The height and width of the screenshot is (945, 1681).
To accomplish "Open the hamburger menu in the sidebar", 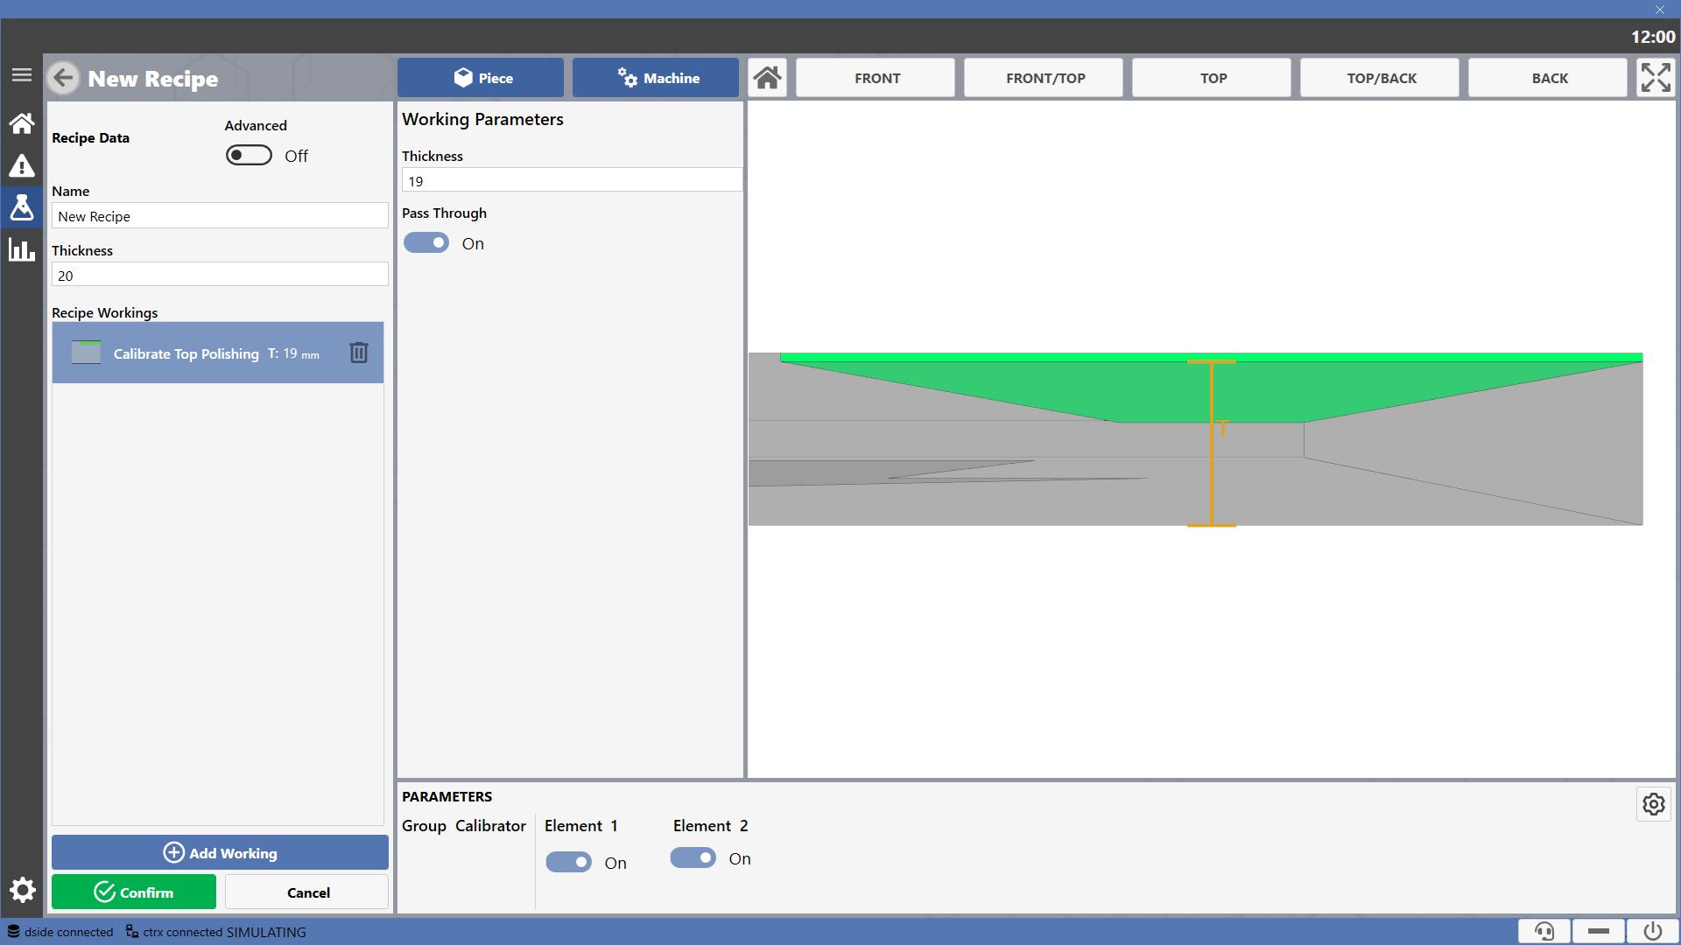I will pos(22,75).
